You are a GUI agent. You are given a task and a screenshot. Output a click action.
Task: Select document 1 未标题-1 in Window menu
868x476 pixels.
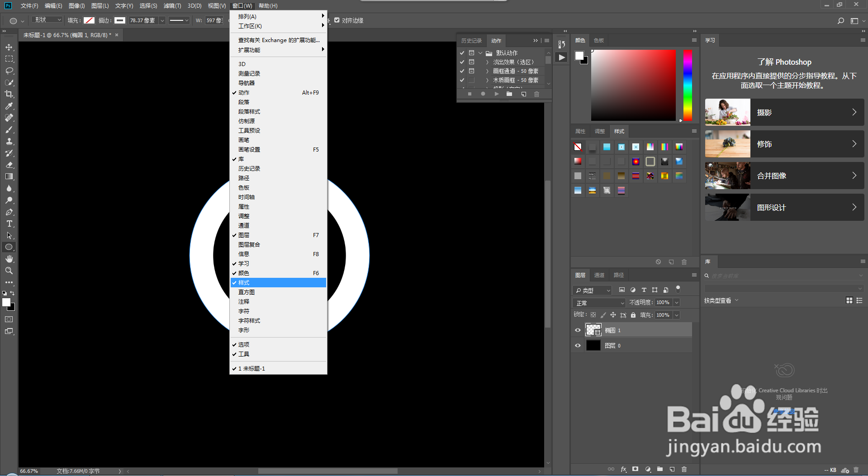pyautogui.click(x=278, y=369)
